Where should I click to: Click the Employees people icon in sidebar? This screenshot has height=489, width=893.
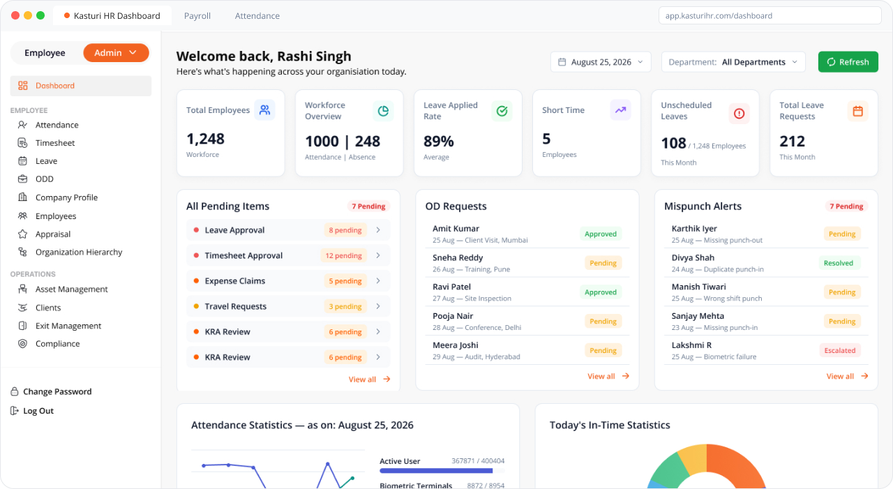tap(23, 216)
